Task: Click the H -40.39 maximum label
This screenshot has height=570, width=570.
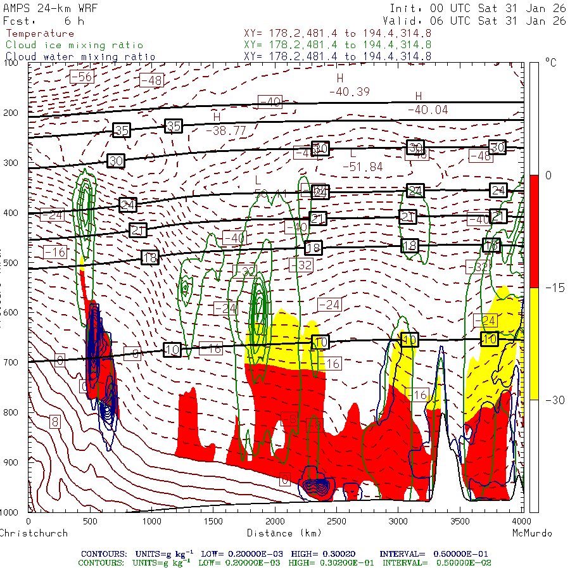Action: 350,85
